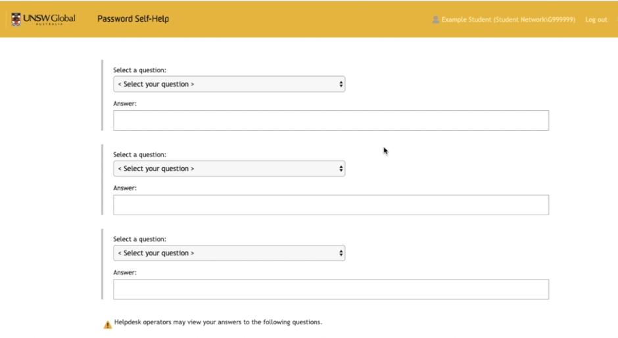Expand the second 'Select your question' dropdown
618x338 pixels.
pos(229,169)
